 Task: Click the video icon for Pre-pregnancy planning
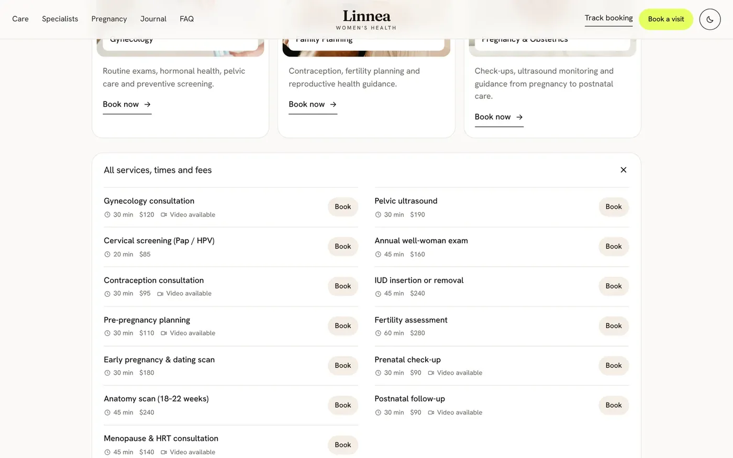pos(164,333)
